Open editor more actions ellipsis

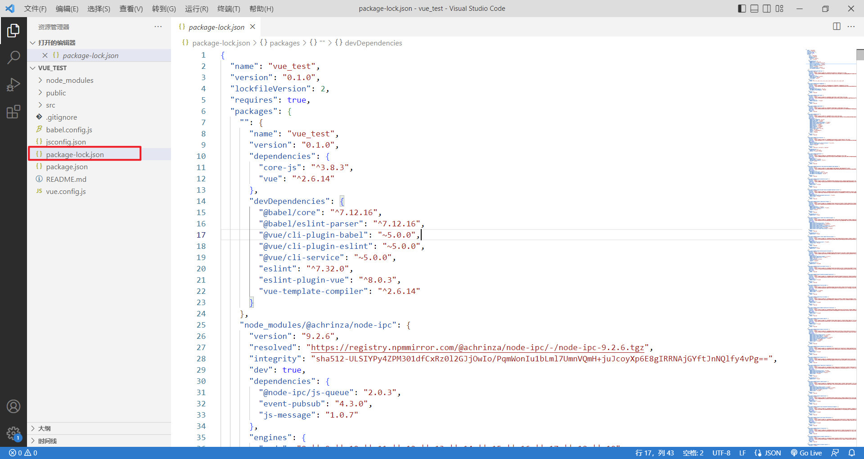[851, 27]
